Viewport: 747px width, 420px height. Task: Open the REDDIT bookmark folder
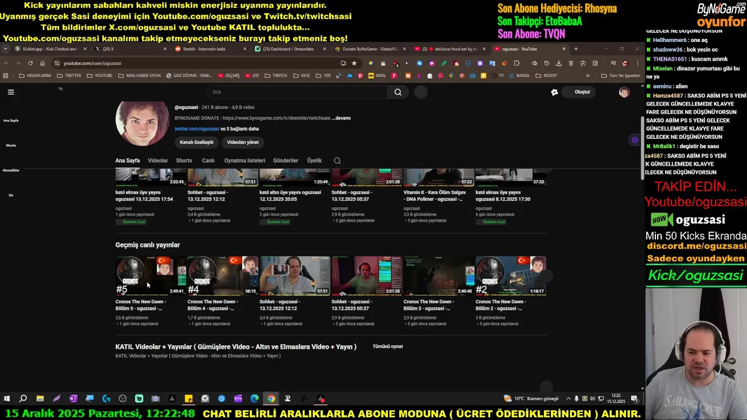tap(546, 76)
